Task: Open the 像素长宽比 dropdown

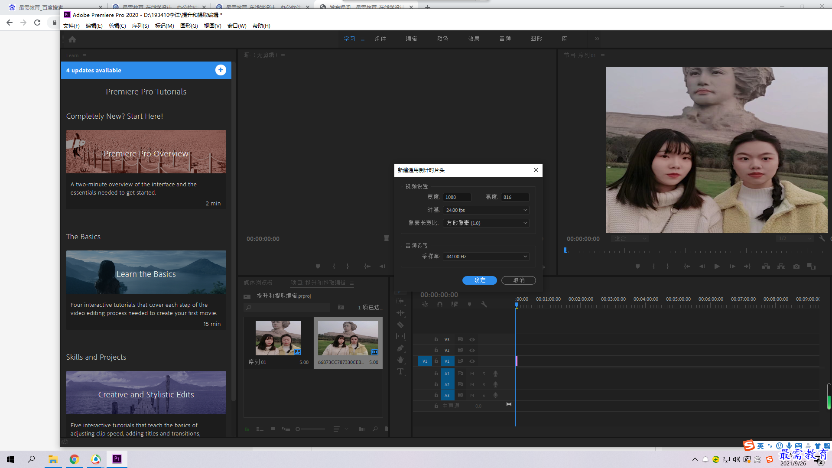Action: click(486, 223)
